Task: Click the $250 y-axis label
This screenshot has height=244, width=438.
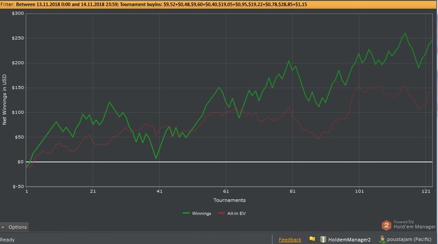Action: (18, 38)
